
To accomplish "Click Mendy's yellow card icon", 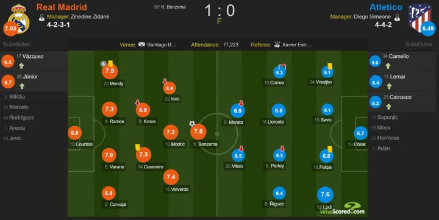I will tap(110, 63).
